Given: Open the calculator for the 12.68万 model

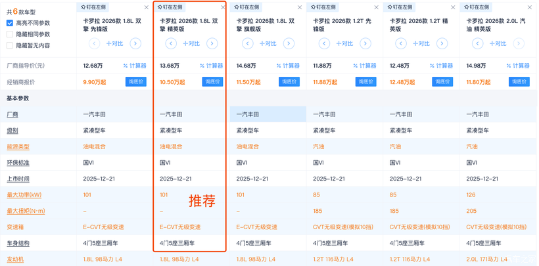Looking at the screenshot, I should (135, 66).
